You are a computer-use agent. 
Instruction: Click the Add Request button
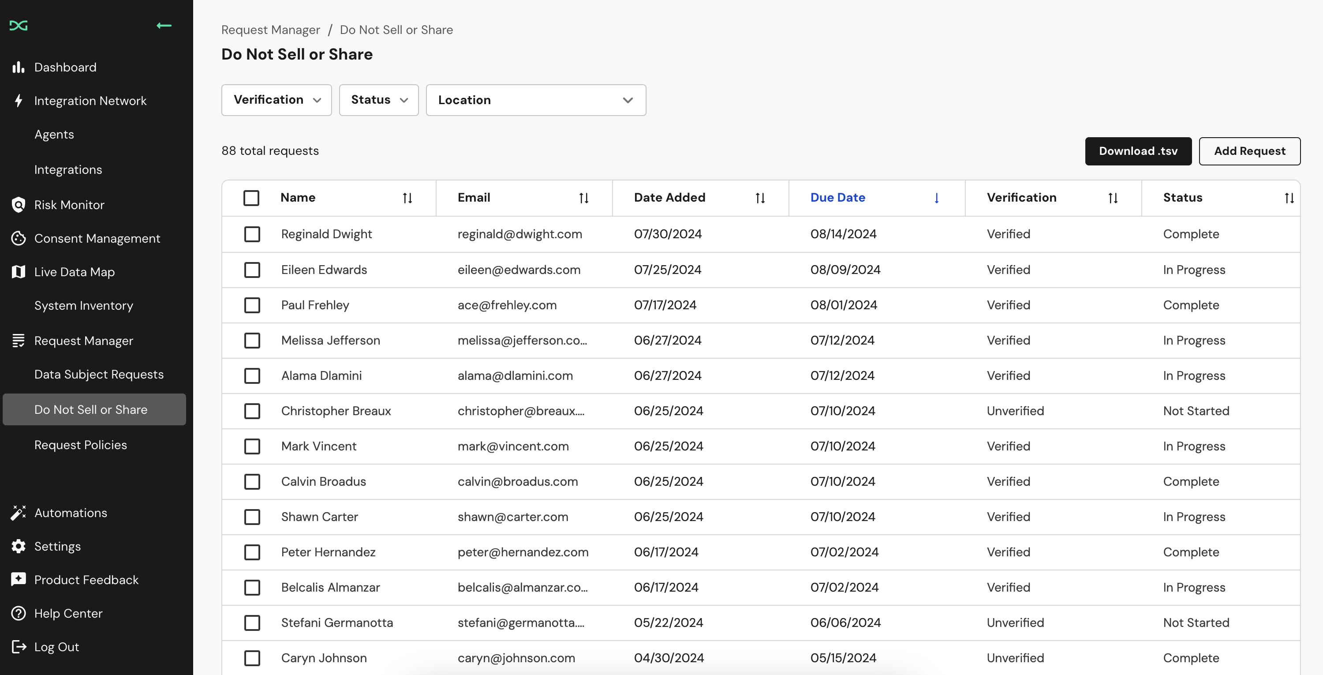click(1250, 151)
